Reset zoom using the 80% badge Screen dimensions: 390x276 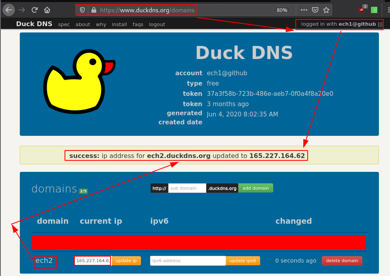click(x=282, y=10)
